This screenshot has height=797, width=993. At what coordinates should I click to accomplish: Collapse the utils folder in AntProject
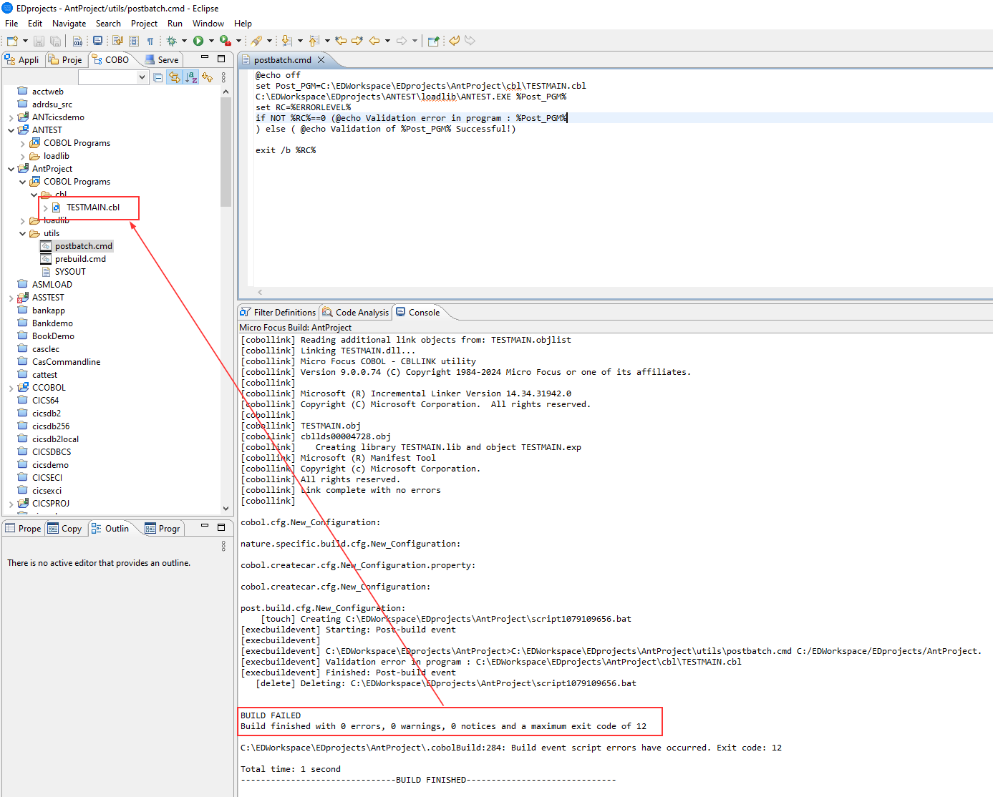click(x=22, y=233)
